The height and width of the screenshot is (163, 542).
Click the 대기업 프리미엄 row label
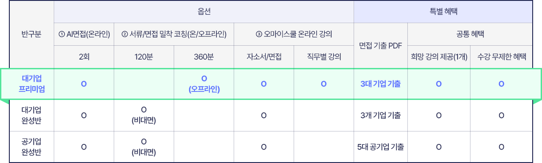tap(32, 83)
